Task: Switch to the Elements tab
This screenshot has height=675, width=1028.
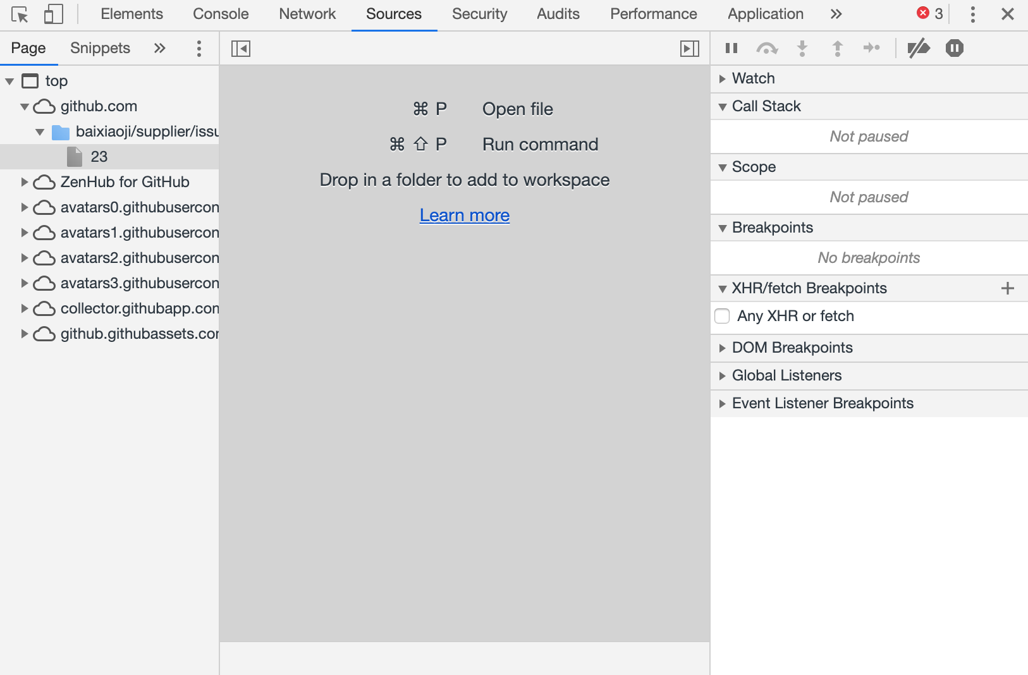Action: 132,14
